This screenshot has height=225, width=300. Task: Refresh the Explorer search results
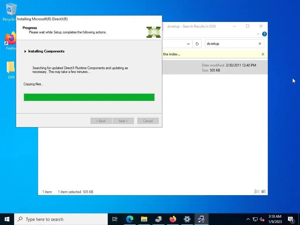197,44
